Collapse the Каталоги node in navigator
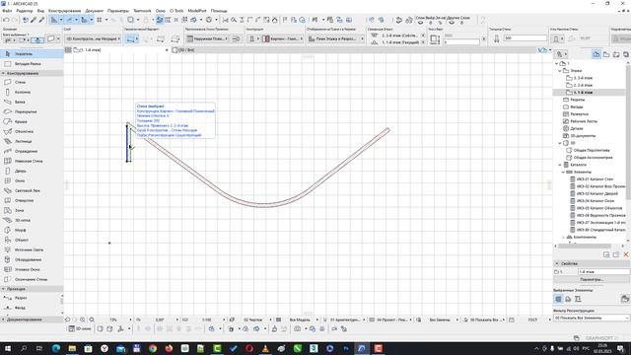This screenshot has height=355, width=631. [x=560, y=165]
